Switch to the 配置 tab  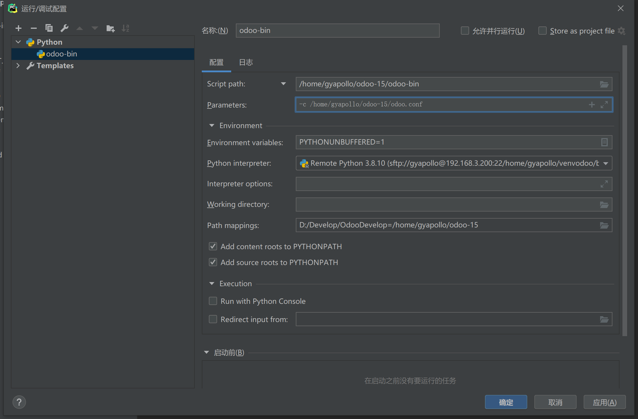[x=216, y=62]
